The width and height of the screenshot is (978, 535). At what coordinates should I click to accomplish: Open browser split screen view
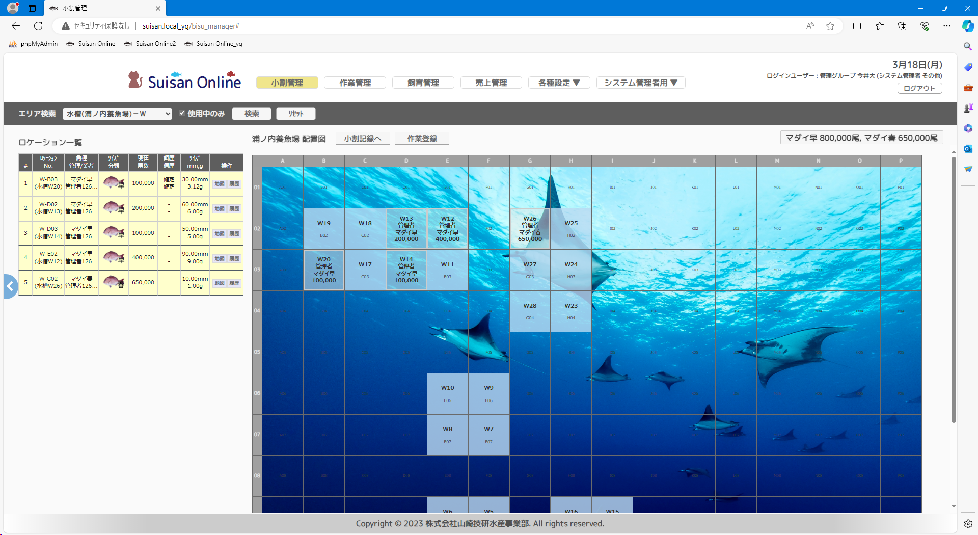(857, 26)
